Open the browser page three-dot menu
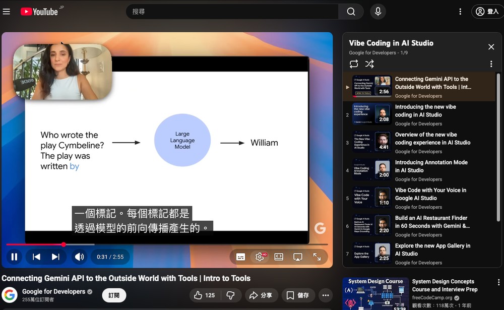This screenshot has width=504, height=310. (x=460, y=11)
